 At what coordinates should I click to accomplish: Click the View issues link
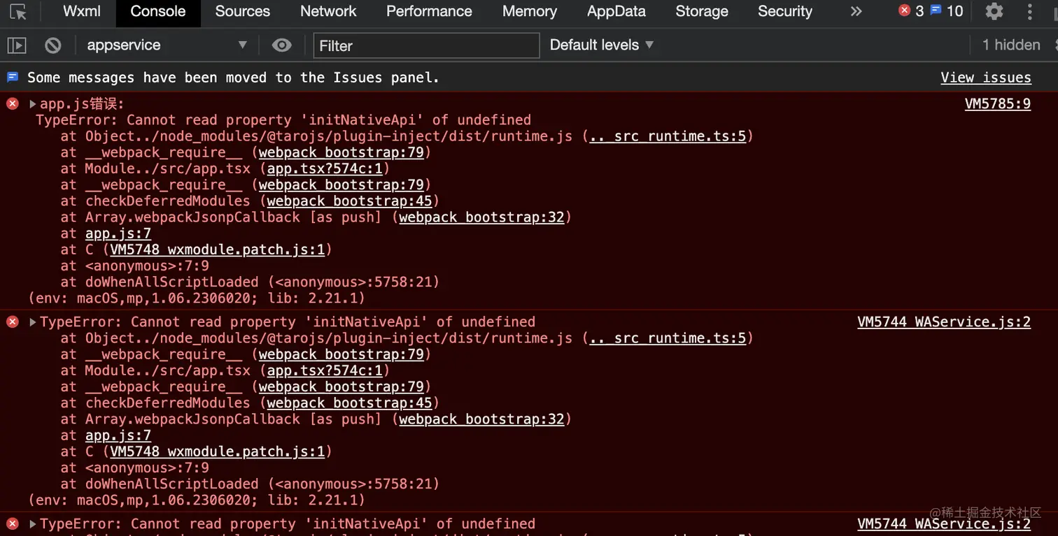click(986, 78)
